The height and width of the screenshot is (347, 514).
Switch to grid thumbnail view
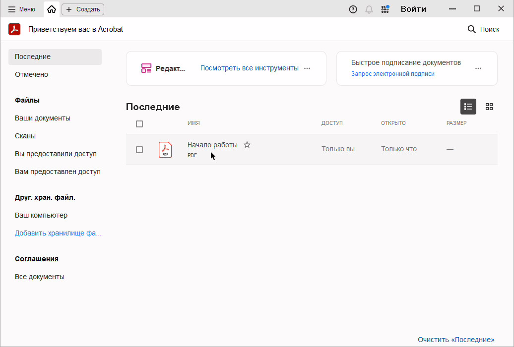pos(489,107)
